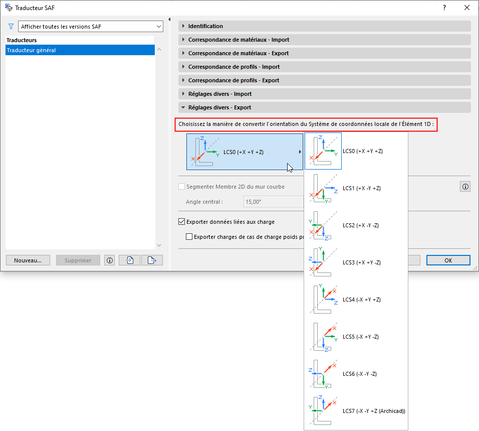
Task: Select the 'LCS5 (-X +Y -Z)' menu label
Action: tap(361, 337)
